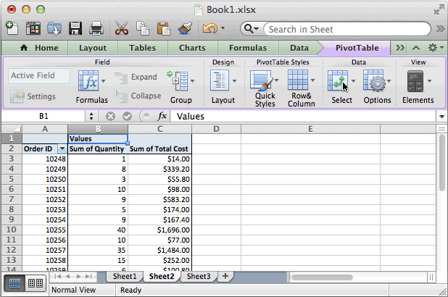The width and height of the screenshot is (448, 297).
Task: Click the Design Layout icon
Action: point(220,81)
